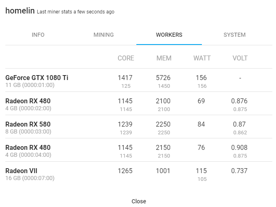Select the GeForce GTX 1080 Ti row
The image size is (276, 207).
(139, 80)
